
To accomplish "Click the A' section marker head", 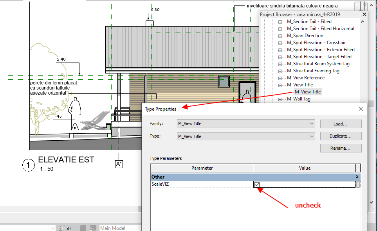I will coord(119,164).
